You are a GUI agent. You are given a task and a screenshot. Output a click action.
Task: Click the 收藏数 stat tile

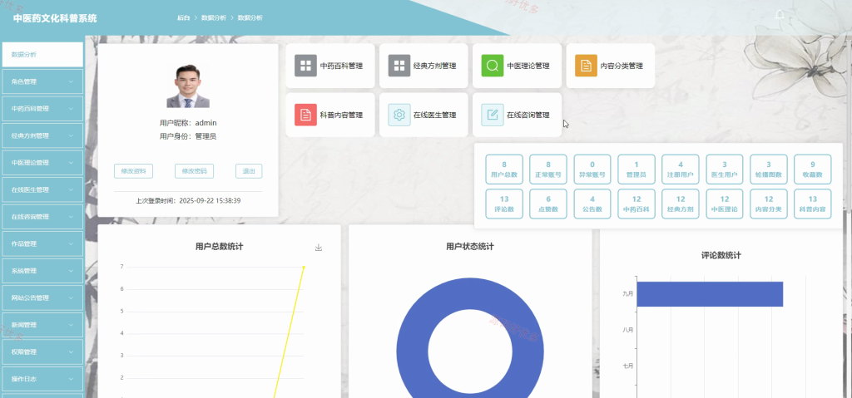tap(813, 170)
